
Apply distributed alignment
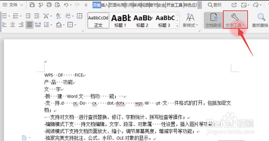point(38,25)
